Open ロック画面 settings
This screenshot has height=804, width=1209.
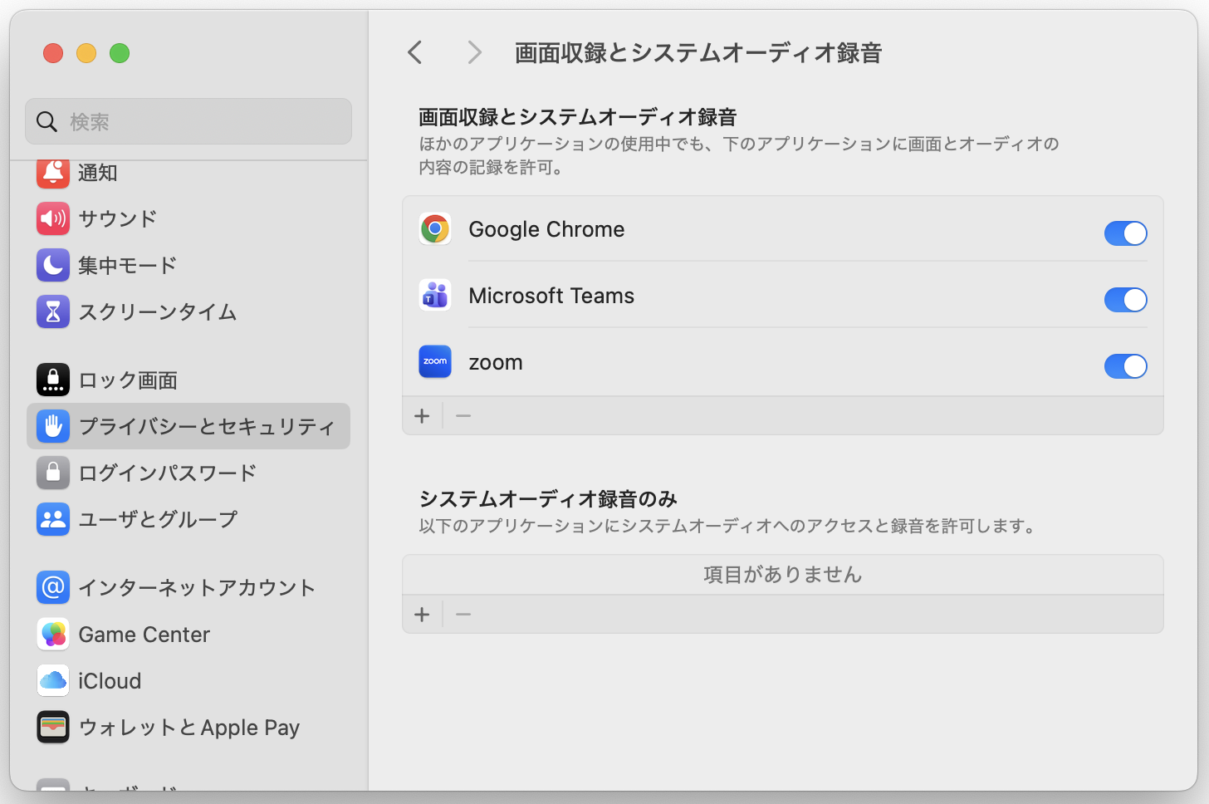point(188,380)
